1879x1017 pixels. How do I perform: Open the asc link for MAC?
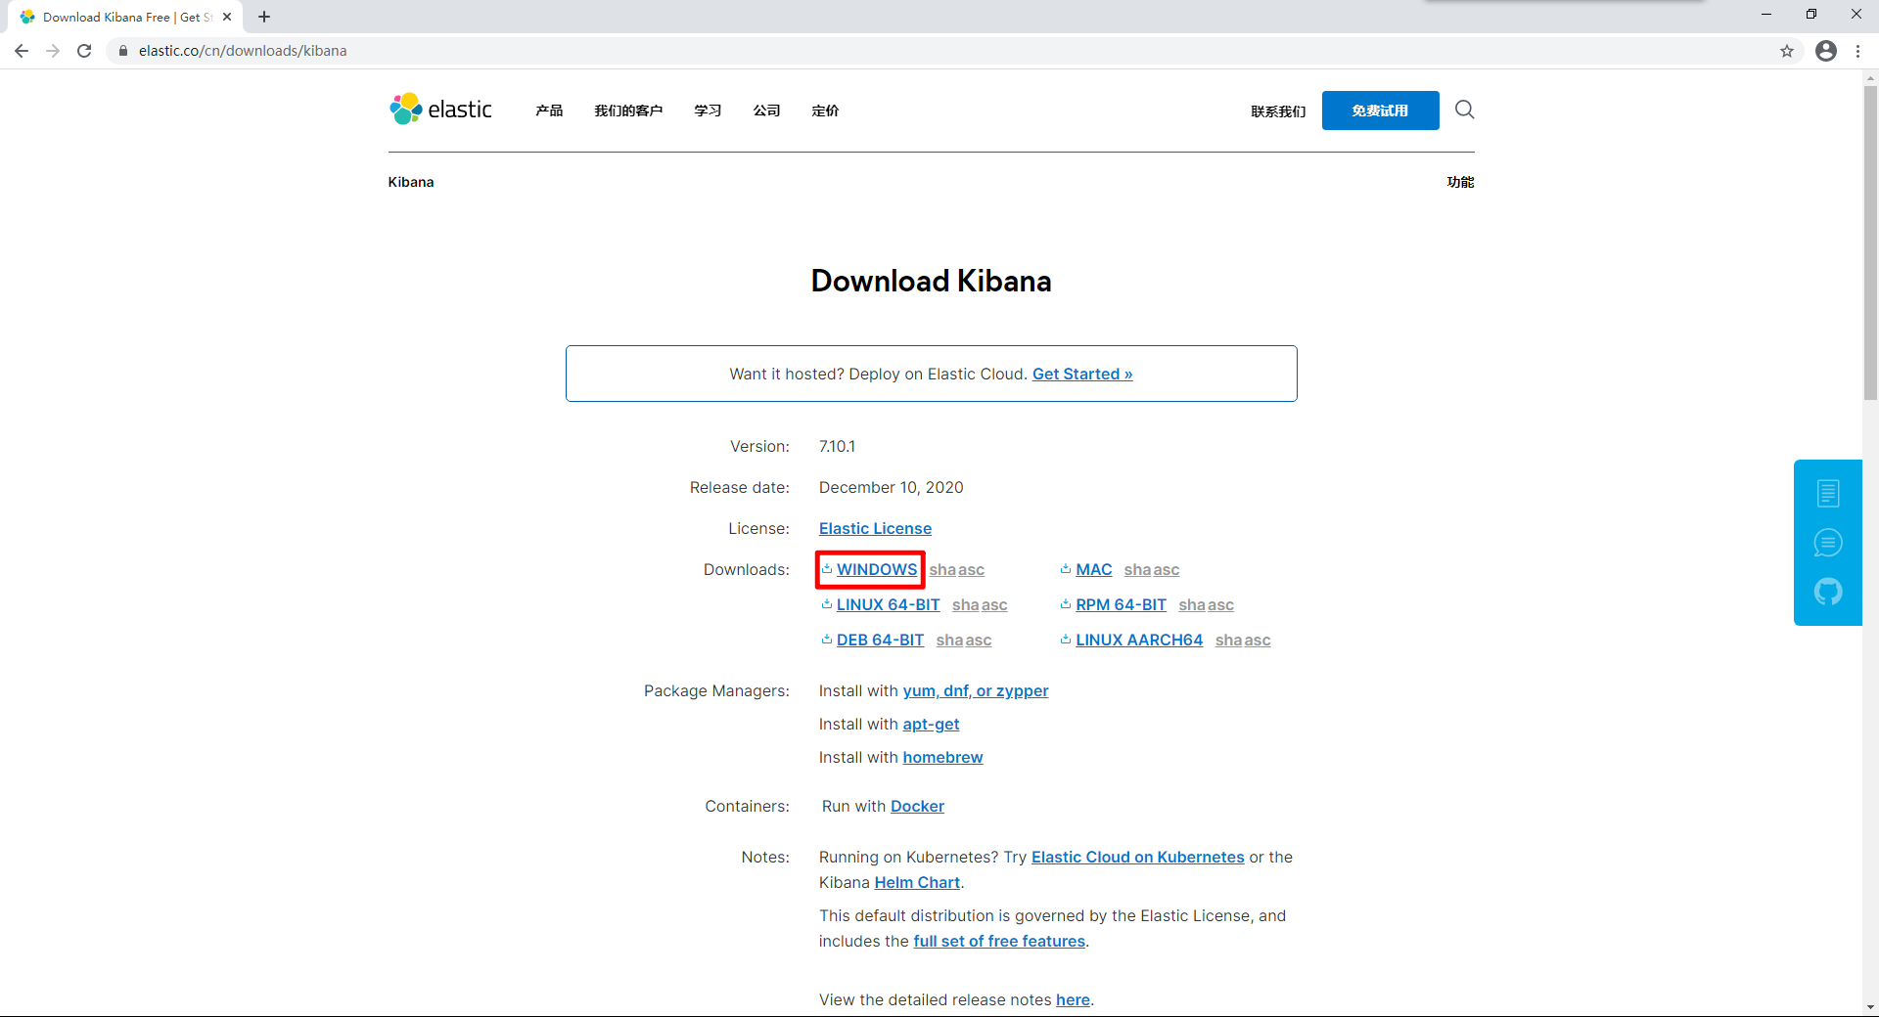[x=1166, y=569]
